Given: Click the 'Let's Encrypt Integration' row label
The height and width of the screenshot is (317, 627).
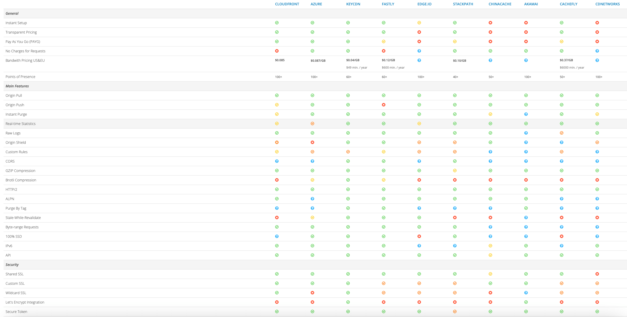Looking at the screenshot, I should coord(25,302).
